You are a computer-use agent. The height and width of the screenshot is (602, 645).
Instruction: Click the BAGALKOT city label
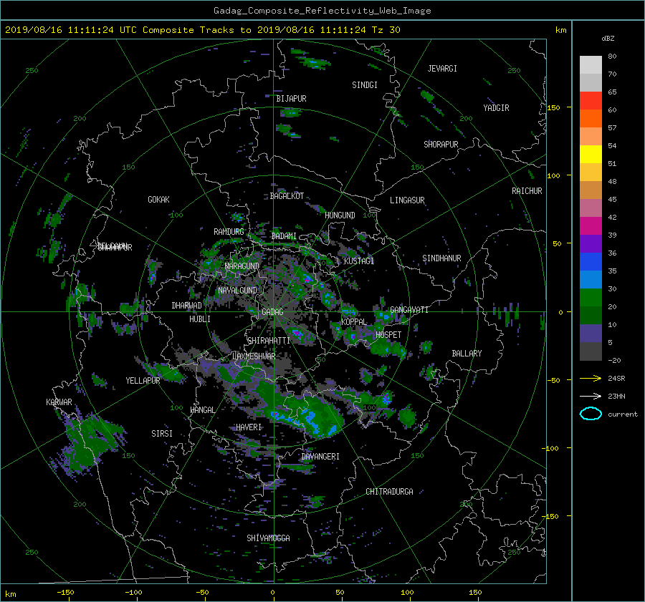287,196
